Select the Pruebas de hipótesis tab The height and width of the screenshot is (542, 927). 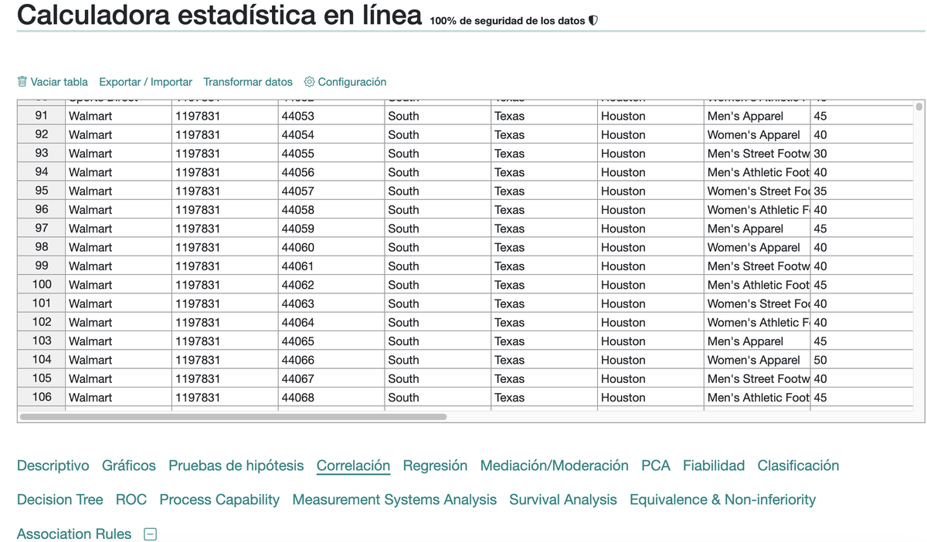click(x=236, y=466)
